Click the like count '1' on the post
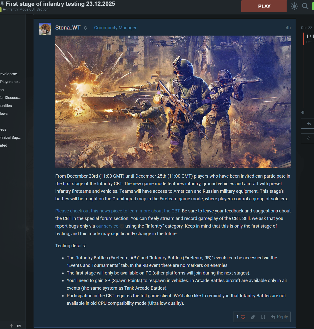This screenshot has height=329, width=314. [x=237, y=317]
